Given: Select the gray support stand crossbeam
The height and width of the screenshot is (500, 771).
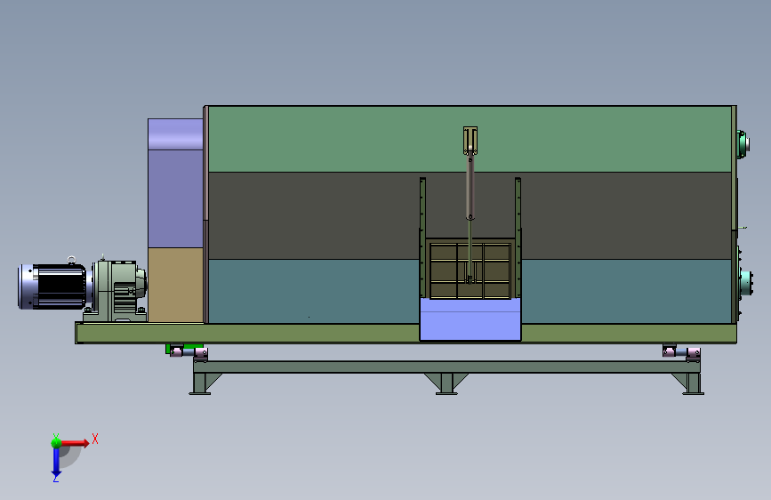Looking at the screenshot, I should click(x=446, y=367).
